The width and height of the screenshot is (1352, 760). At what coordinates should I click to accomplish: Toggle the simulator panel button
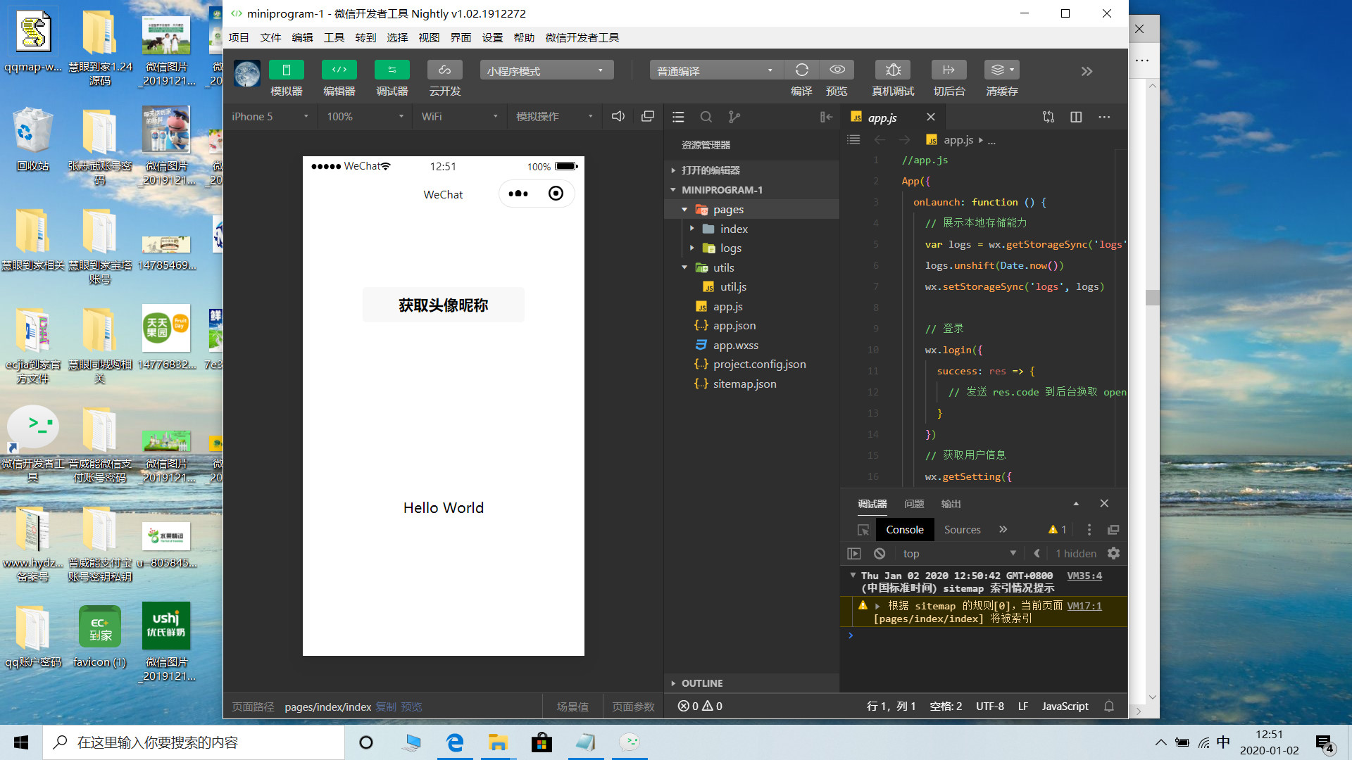pos(286,70)
